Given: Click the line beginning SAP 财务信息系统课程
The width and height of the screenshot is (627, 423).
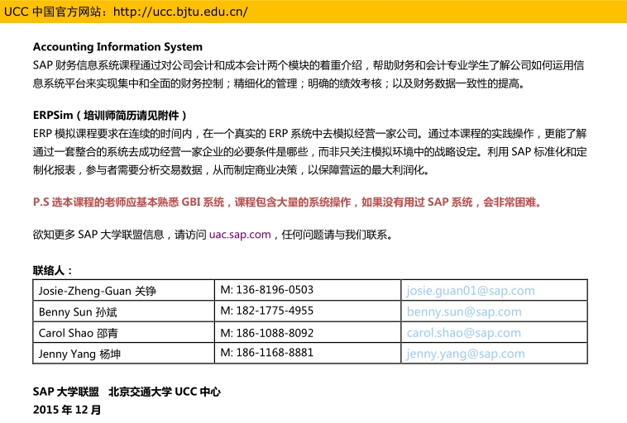Looking at the screenshot, I should click(x=309, y=65).
